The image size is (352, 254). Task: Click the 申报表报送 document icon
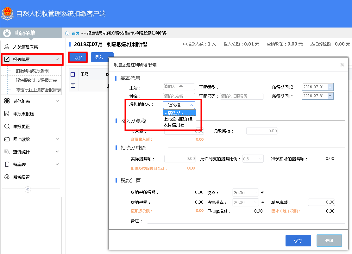(7, 114)
